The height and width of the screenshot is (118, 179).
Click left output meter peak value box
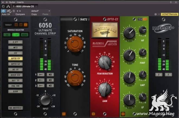tap(159, 75)
